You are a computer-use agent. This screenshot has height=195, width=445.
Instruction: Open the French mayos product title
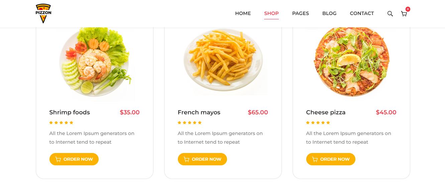click(199, 112)
